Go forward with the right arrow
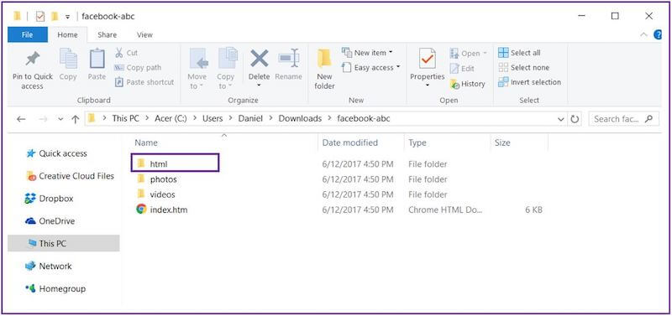The height and width of the screenshot is (316, 672). (43, 119)
